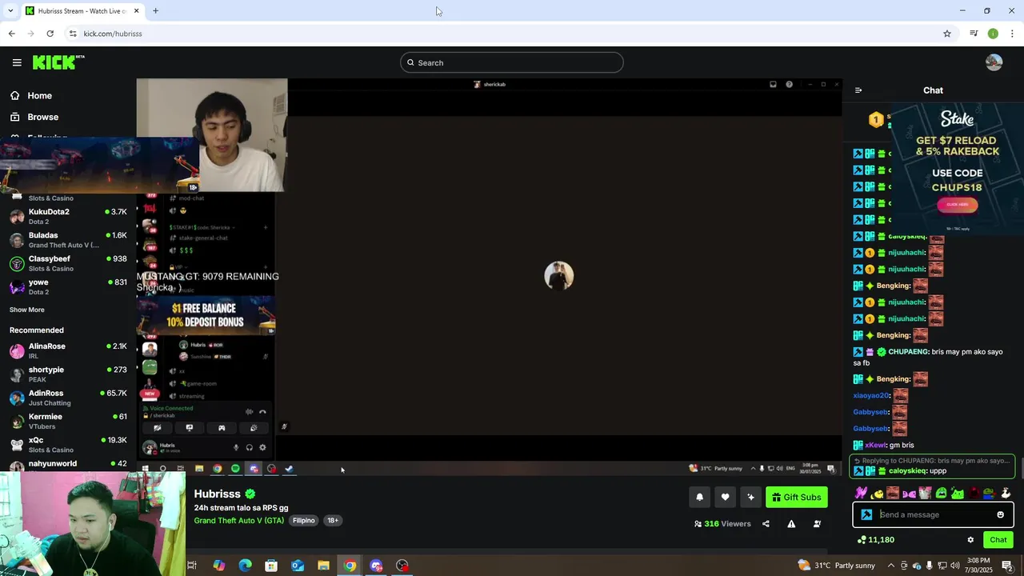Open xQc recommended channel

68,444
